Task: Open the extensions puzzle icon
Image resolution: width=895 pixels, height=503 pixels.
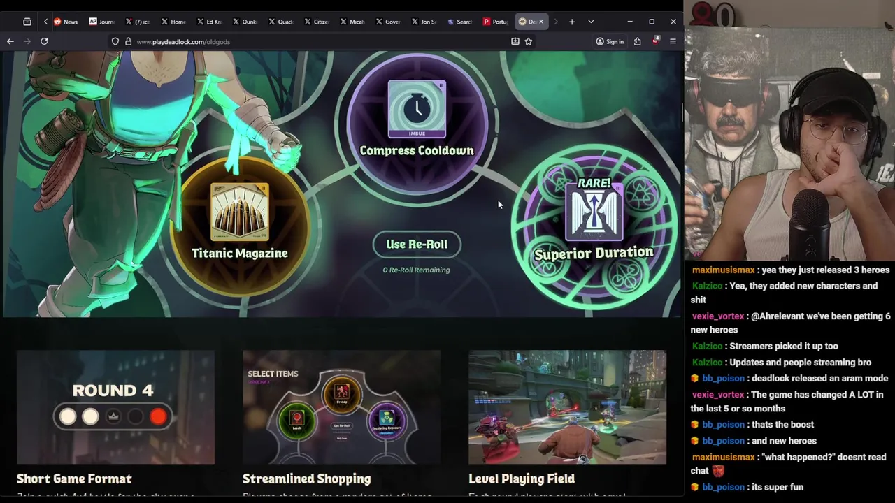Action: (637, 41)
